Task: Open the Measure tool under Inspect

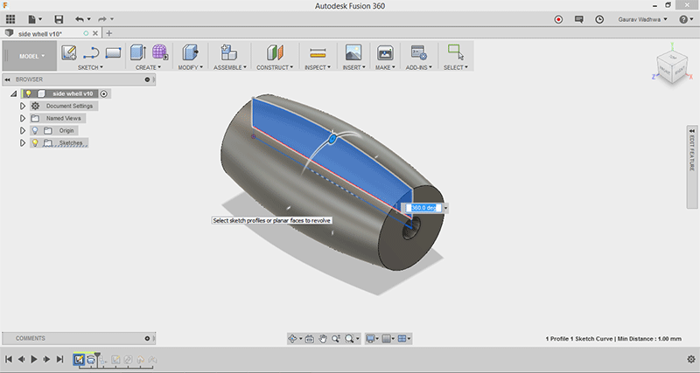Action: click(318, 53)
